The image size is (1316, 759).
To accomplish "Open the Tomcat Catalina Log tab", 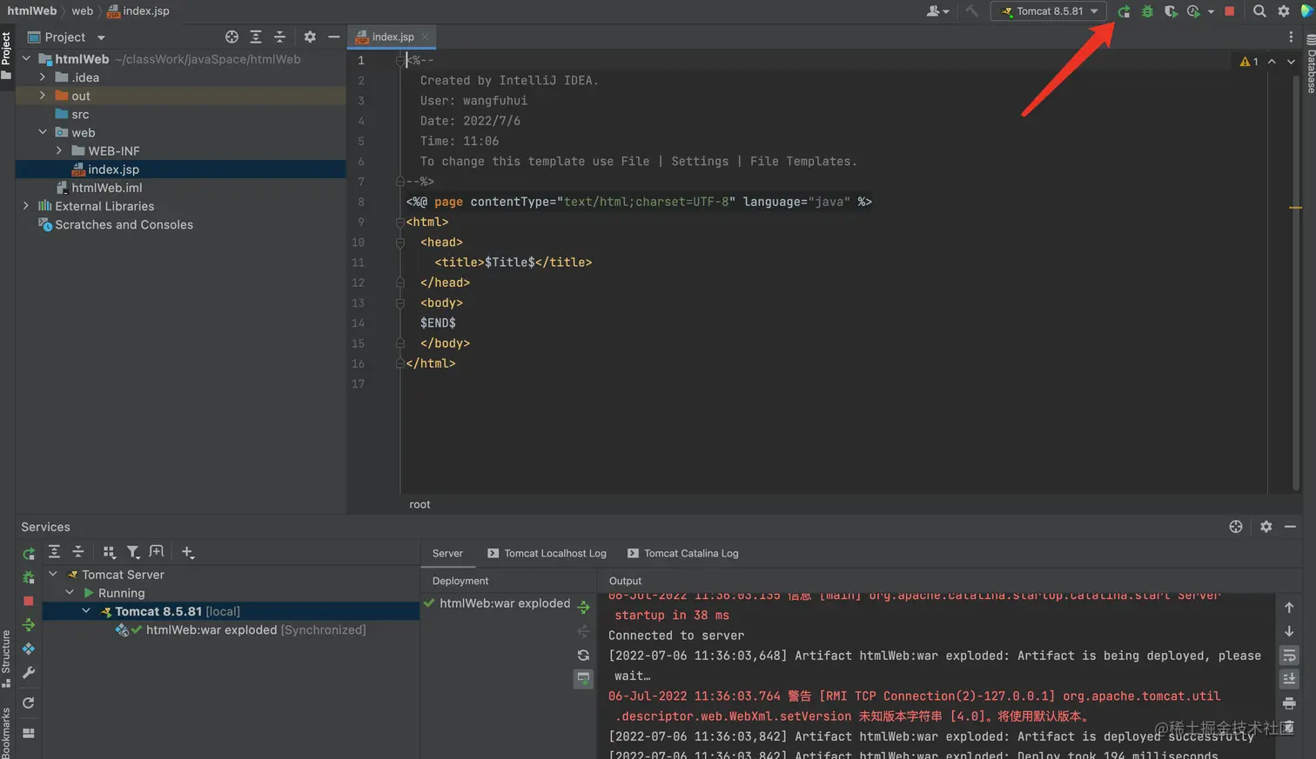I will pos(683,553).
